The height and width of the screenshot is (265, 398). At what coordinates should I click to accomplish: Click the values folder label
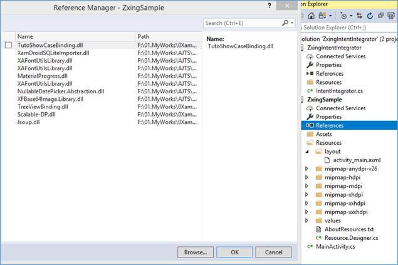click(333, 221)
